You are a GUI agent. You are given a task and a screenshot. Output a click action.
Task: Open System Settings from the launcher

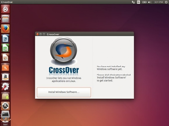[5, 86]
